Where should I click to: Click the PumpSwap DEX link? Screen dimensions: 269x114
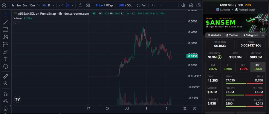[244, 10]
